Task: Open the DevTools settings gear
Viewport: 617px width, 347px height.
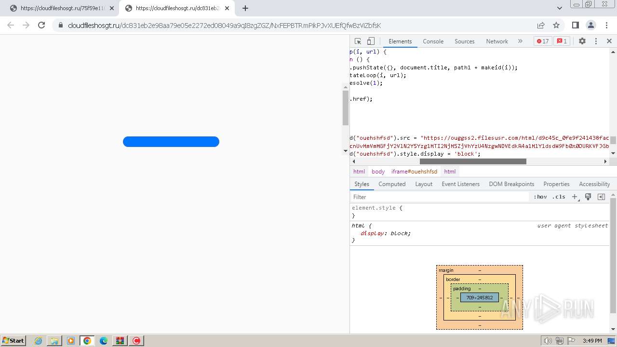Action: click(x=582, y=41)
